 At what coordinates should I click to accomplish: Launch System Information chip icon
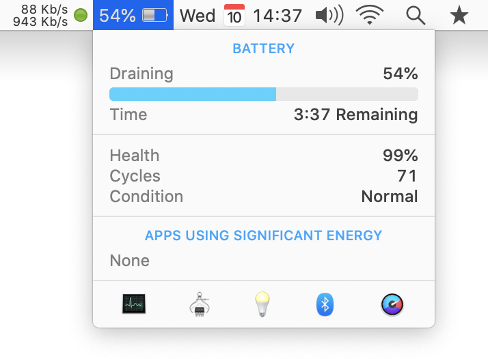pyautogui.click(x=200, y=304)
